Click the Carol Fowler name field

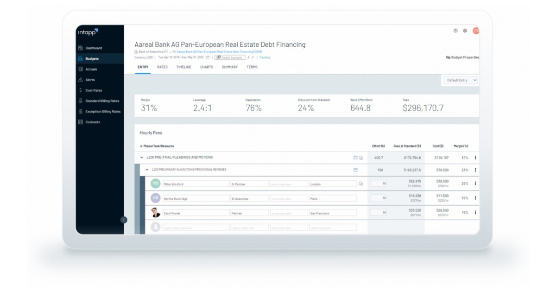coord(196,213)
